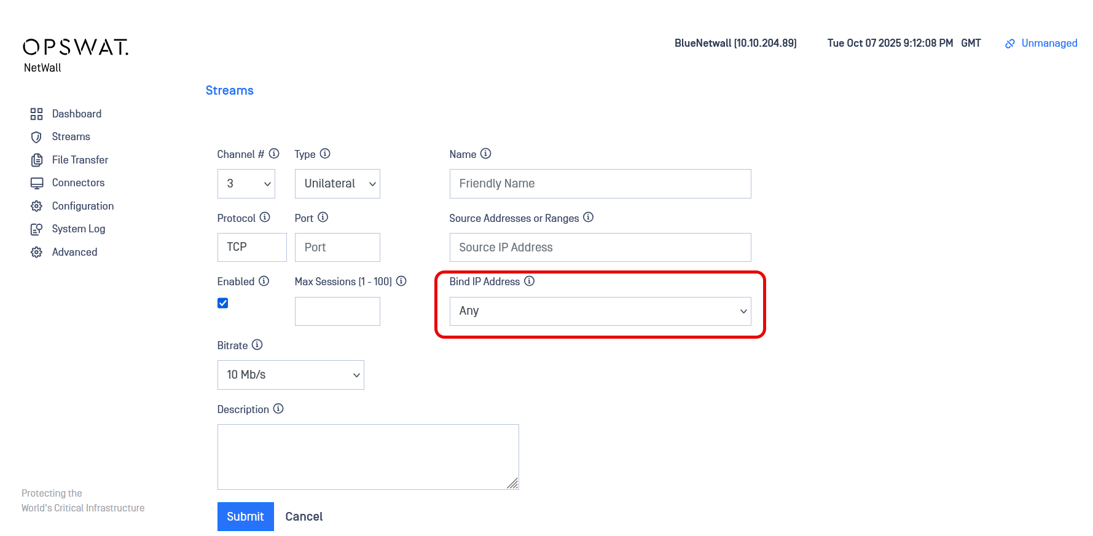Viewport: 1093px width, 536px height.
Task: Expand the Type dropdown showing Unilateral
Action: coord(337,184)
